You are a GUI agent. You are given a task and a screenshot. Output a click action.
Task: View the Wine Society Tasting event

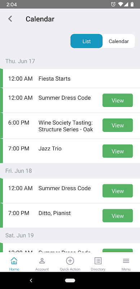pos(118,125)
